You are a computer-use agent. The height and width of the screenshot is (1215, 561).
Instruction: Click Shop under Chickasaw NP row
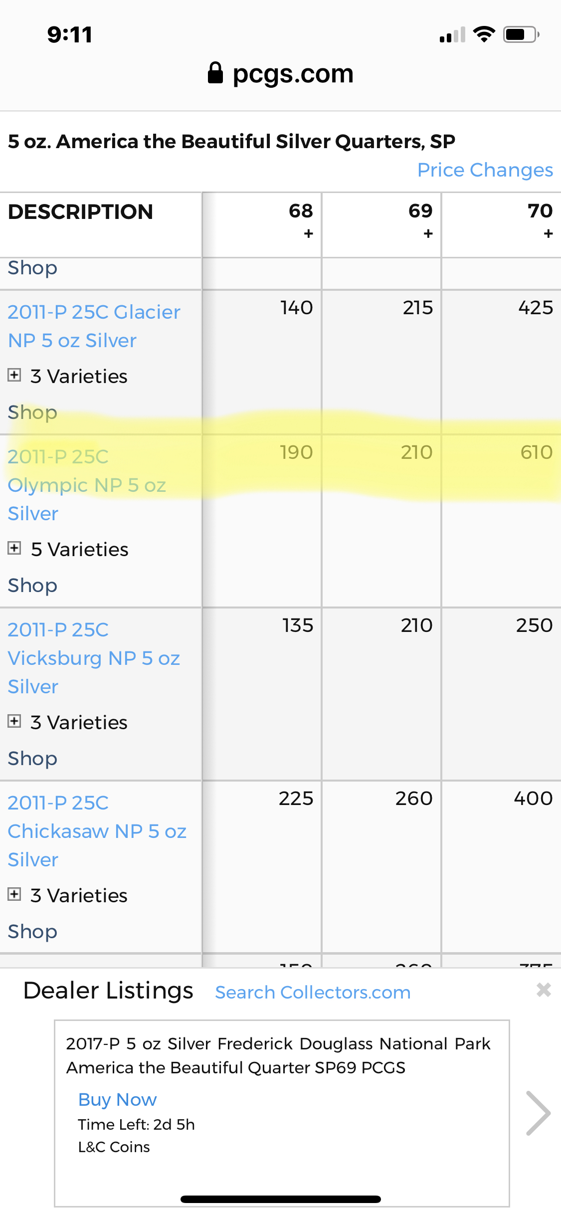(32, 932)
